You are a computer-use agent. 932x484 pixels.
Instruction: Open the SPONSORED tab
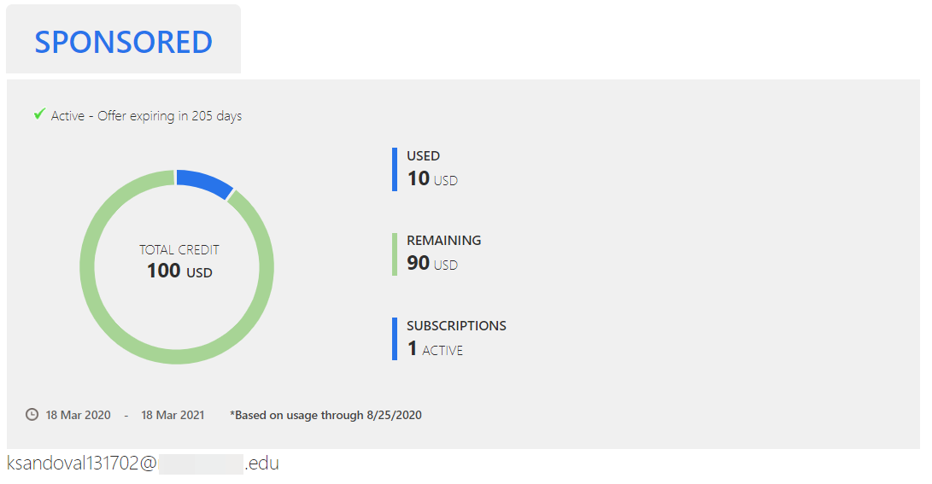(x=123, y=41)
